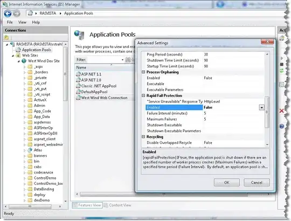Image resolution: width=291 pixels, height=221 pixels.
Task: Click the West Wind Dev Site globe icon
Action: pos(24,61)
